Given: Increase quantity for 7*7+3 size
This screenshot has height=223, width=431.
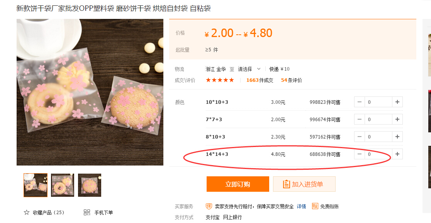Looking at the screenshot, I should click(x=397, y=119).
